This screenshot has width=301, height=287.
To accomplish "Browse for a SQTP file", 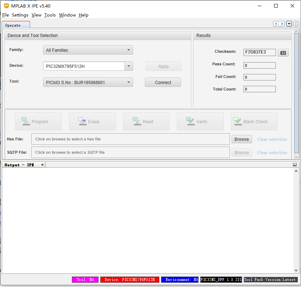I will pos(242,153).
